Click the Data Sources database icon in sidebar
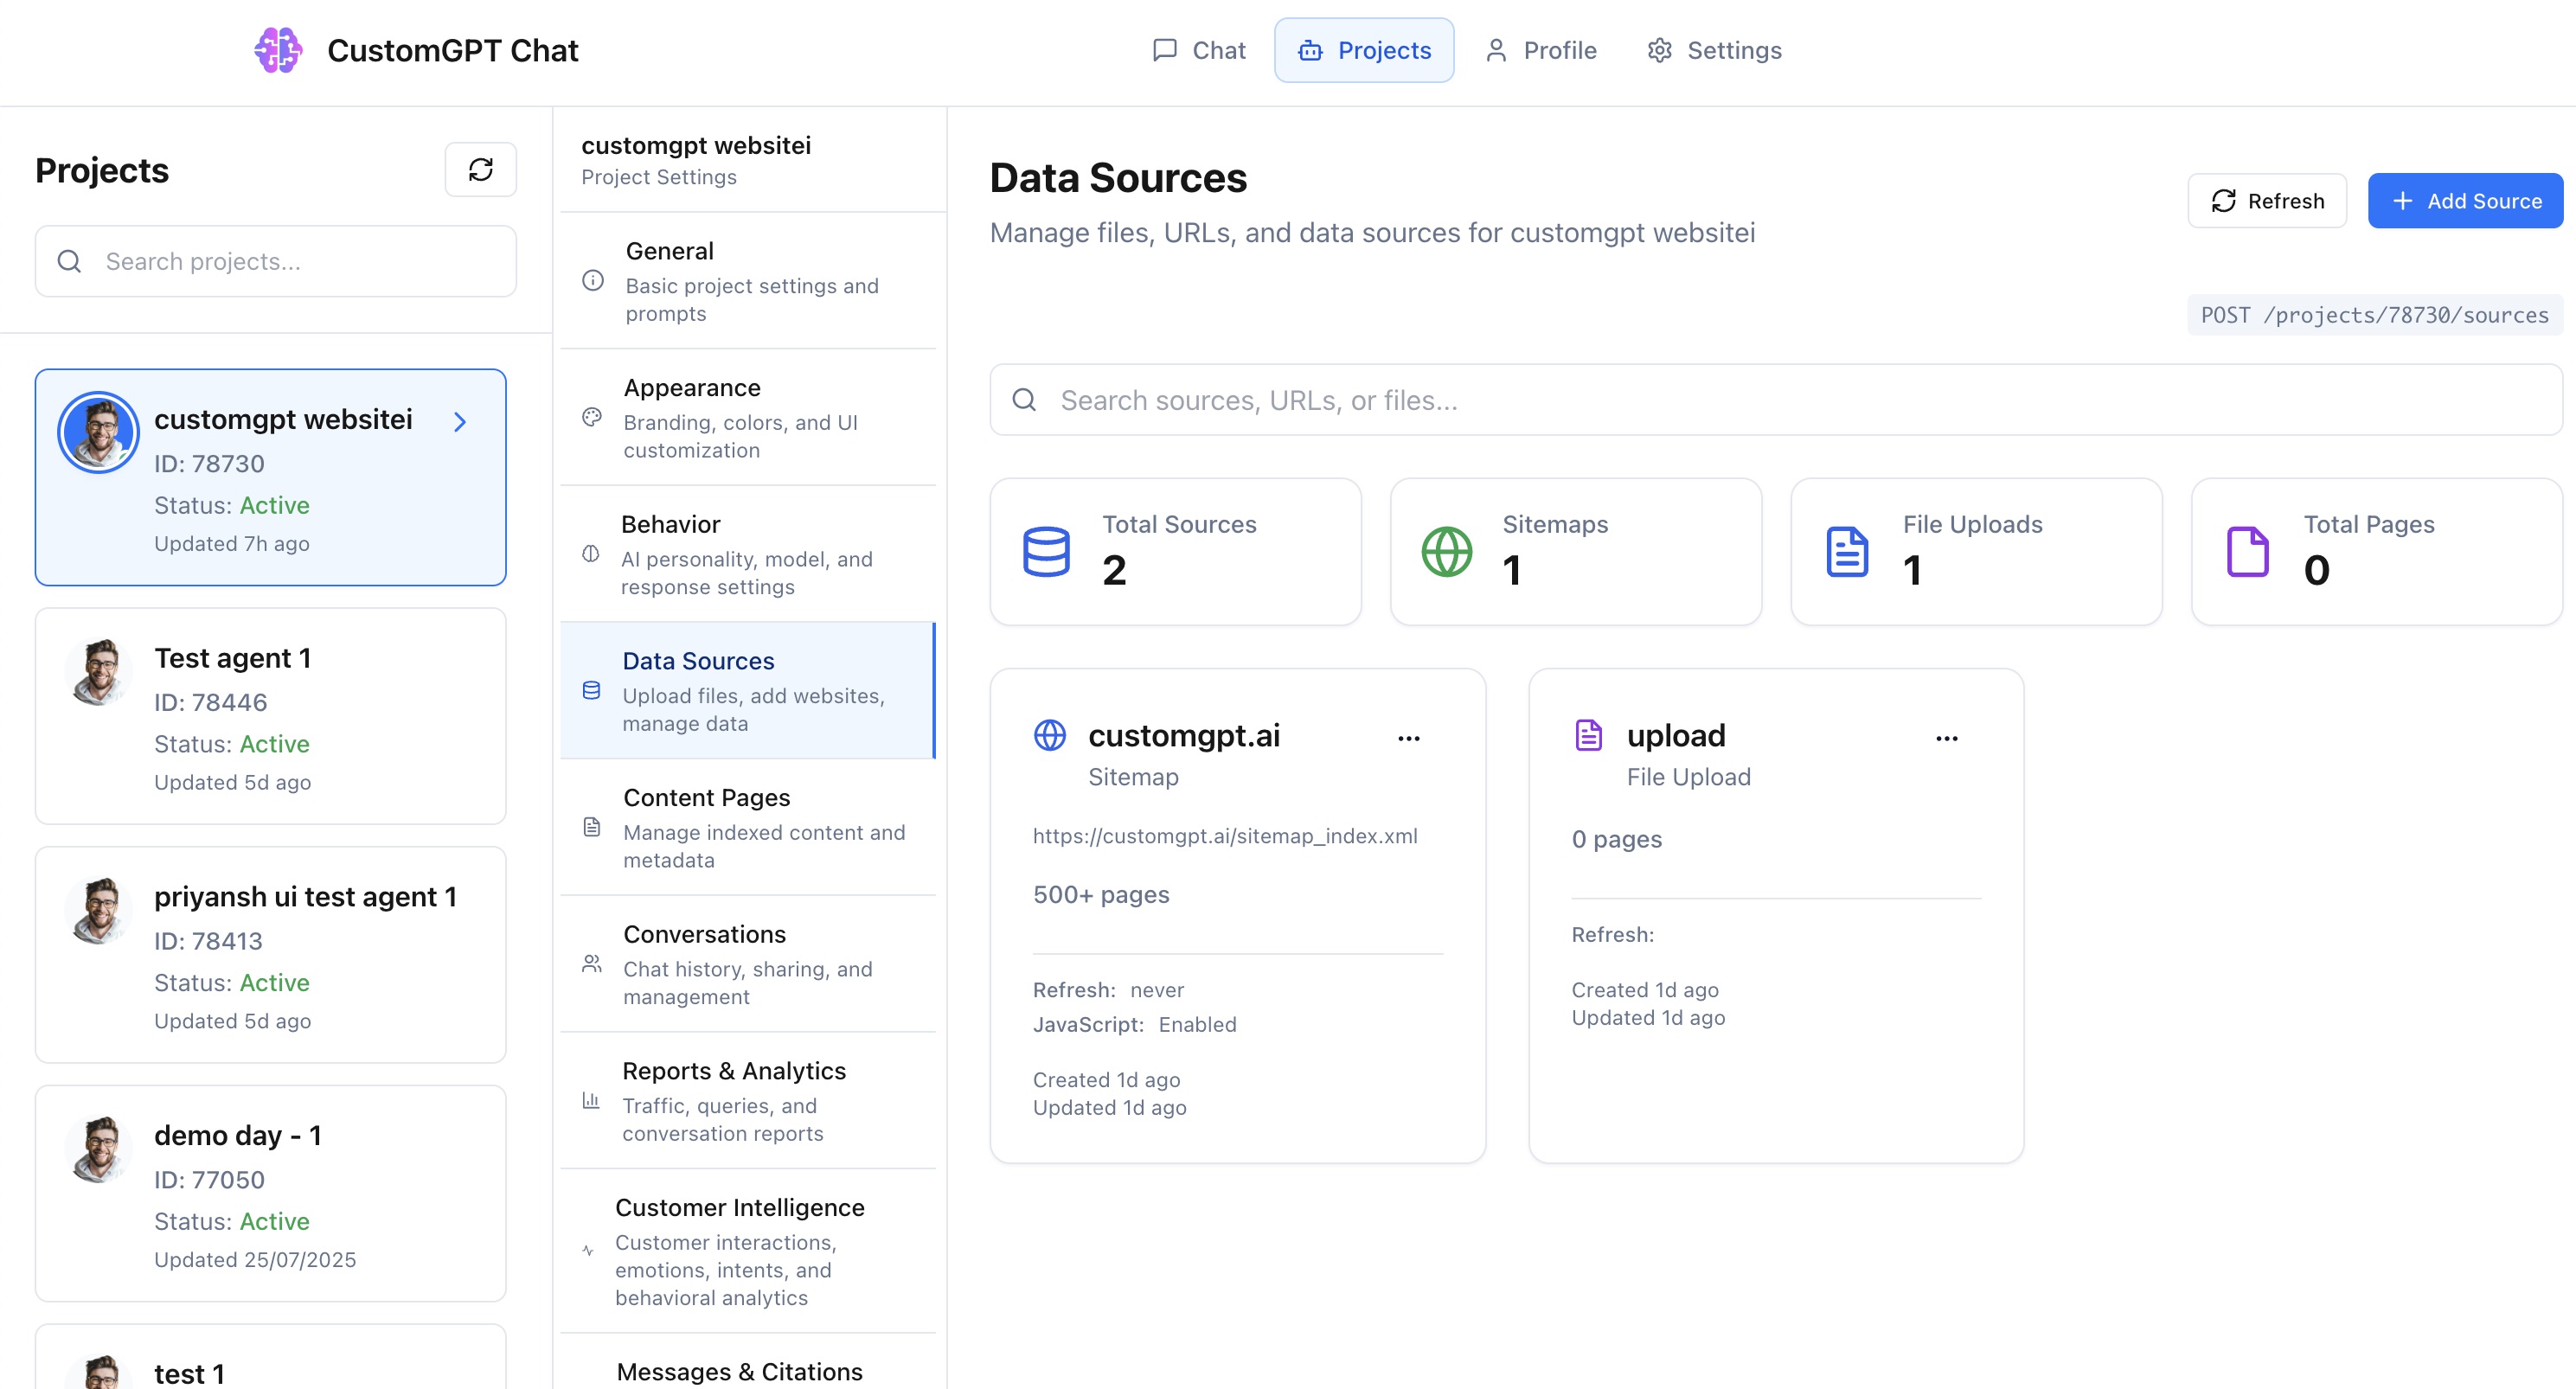The width and height of the screenshot is (2576, 1389). pos(592,691)
